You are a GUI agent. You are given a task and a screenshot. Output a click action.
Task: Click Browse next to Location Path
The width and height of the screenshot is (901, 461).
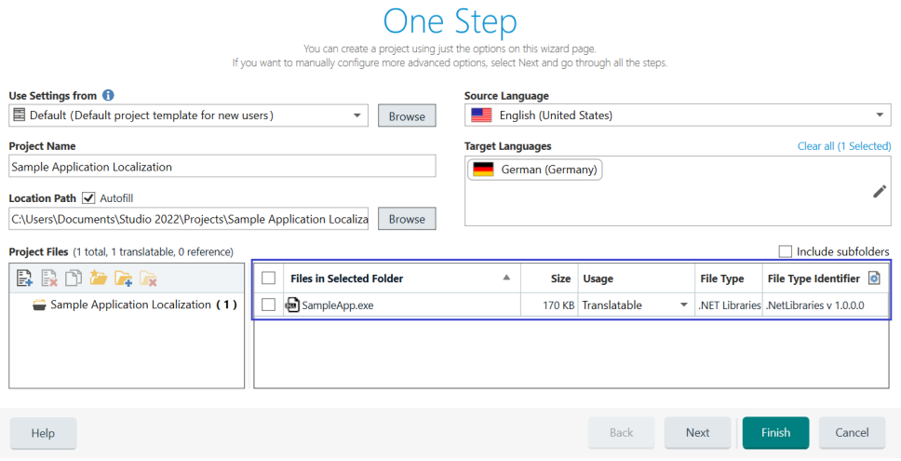click(407, 219)
